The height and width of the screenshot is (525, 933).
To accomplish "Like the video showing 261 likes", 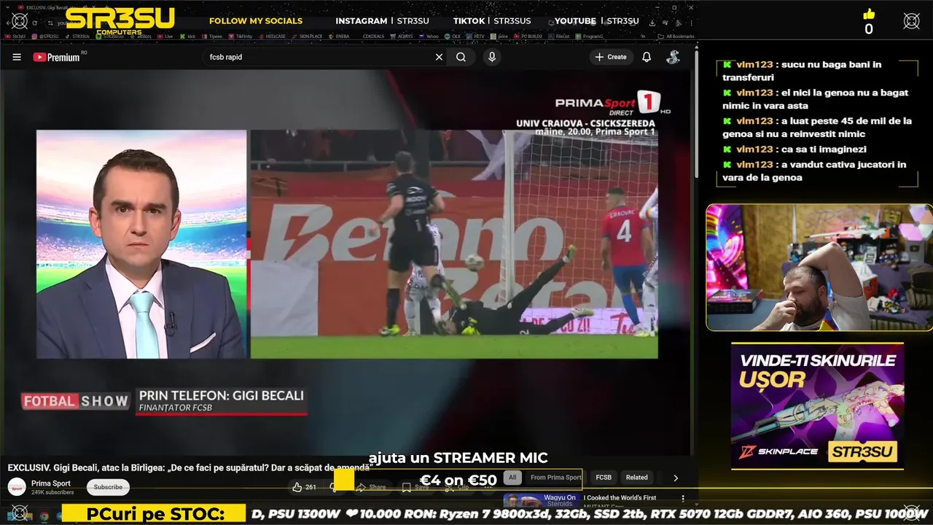I will pyautogui.click(x=304, y=487).
